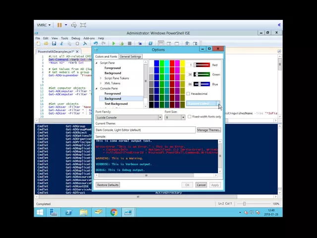Click the Show Command Window icon
317x238 pixels.
187,43
